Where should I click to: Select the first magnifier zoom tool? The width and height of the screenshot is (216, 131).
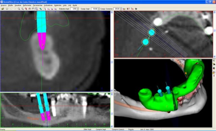click(x=19, y=9)
